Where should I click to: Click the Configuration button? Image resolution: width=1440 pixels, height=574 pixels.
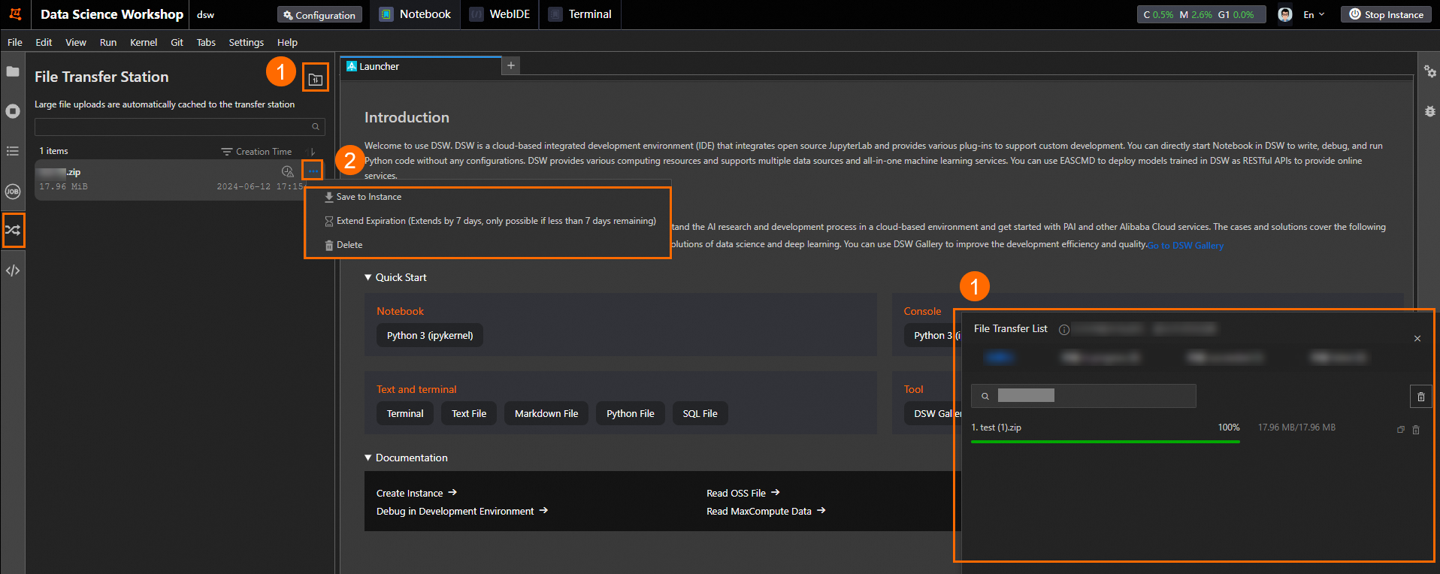click(319, 15)
